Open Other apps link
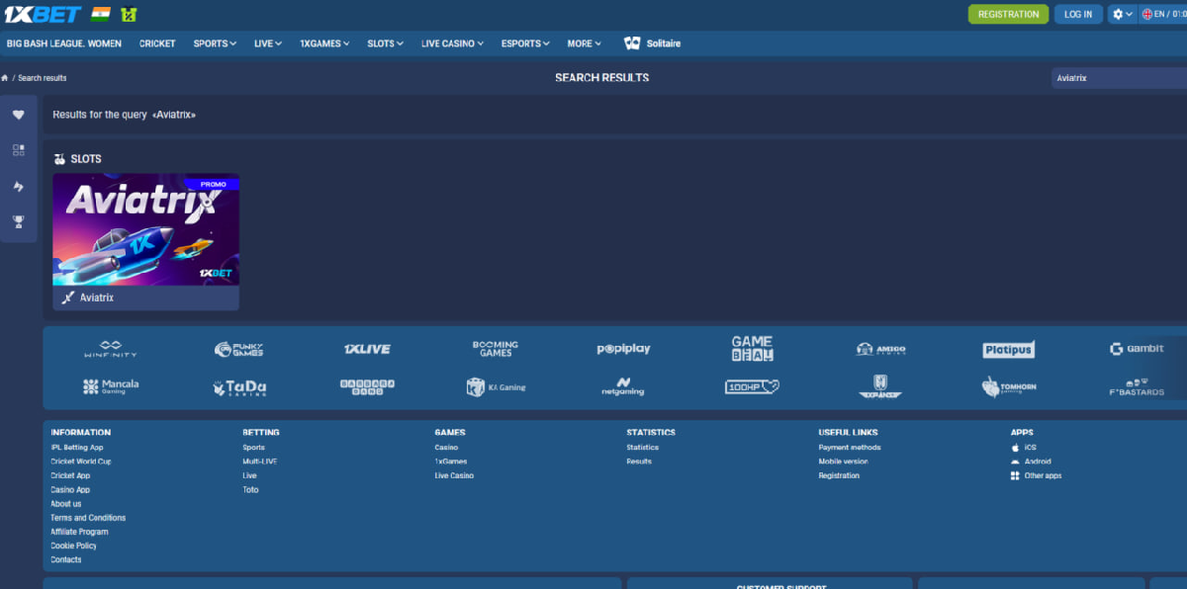1187x589 pixels. [1036, 475]
